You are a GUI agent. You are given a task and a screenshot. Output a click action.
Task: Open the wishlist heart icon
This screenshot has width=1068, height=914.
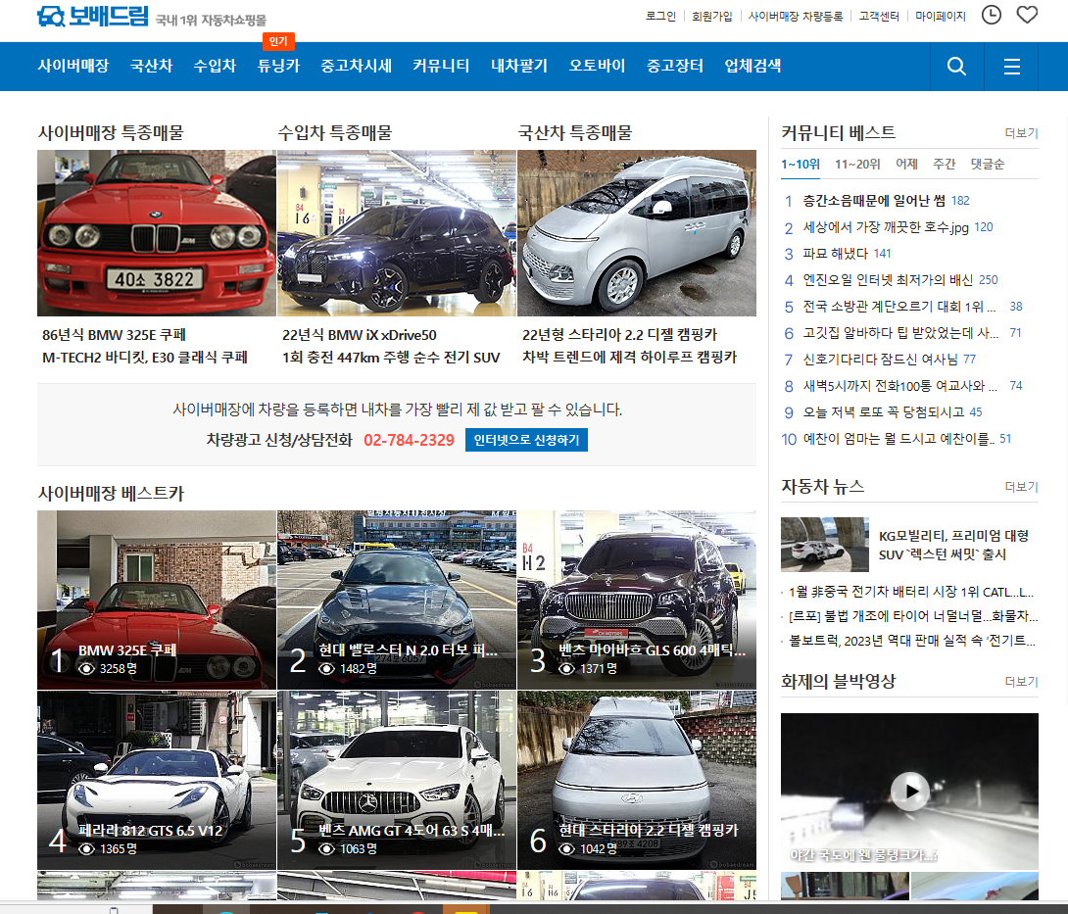pyautogui.click(x=1027, y=15)
